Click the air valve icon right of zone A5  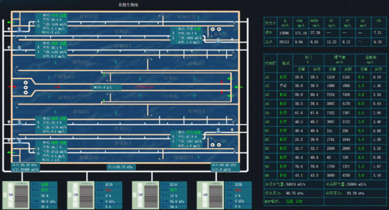coord(218,130)
